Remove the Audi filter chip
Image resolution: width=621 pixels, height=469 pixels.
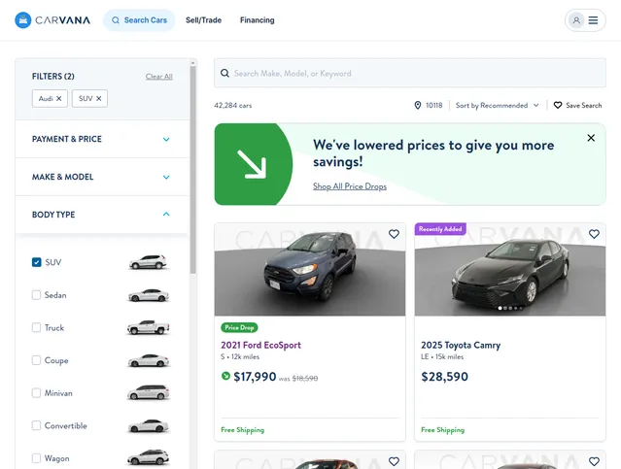tap(59, 98)
